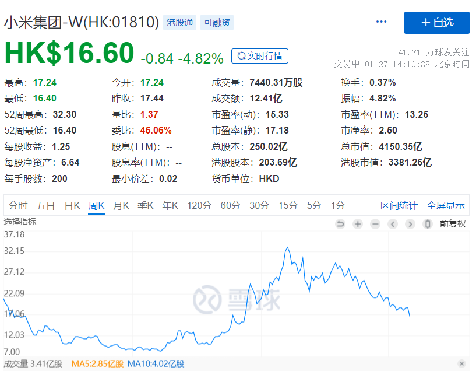476x371 pixels.
Task: Open 区间统计 range statistics
Action: [399, 206]
